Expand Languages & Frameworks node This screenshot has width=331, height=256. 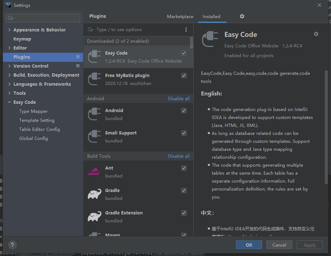(9, 84)
